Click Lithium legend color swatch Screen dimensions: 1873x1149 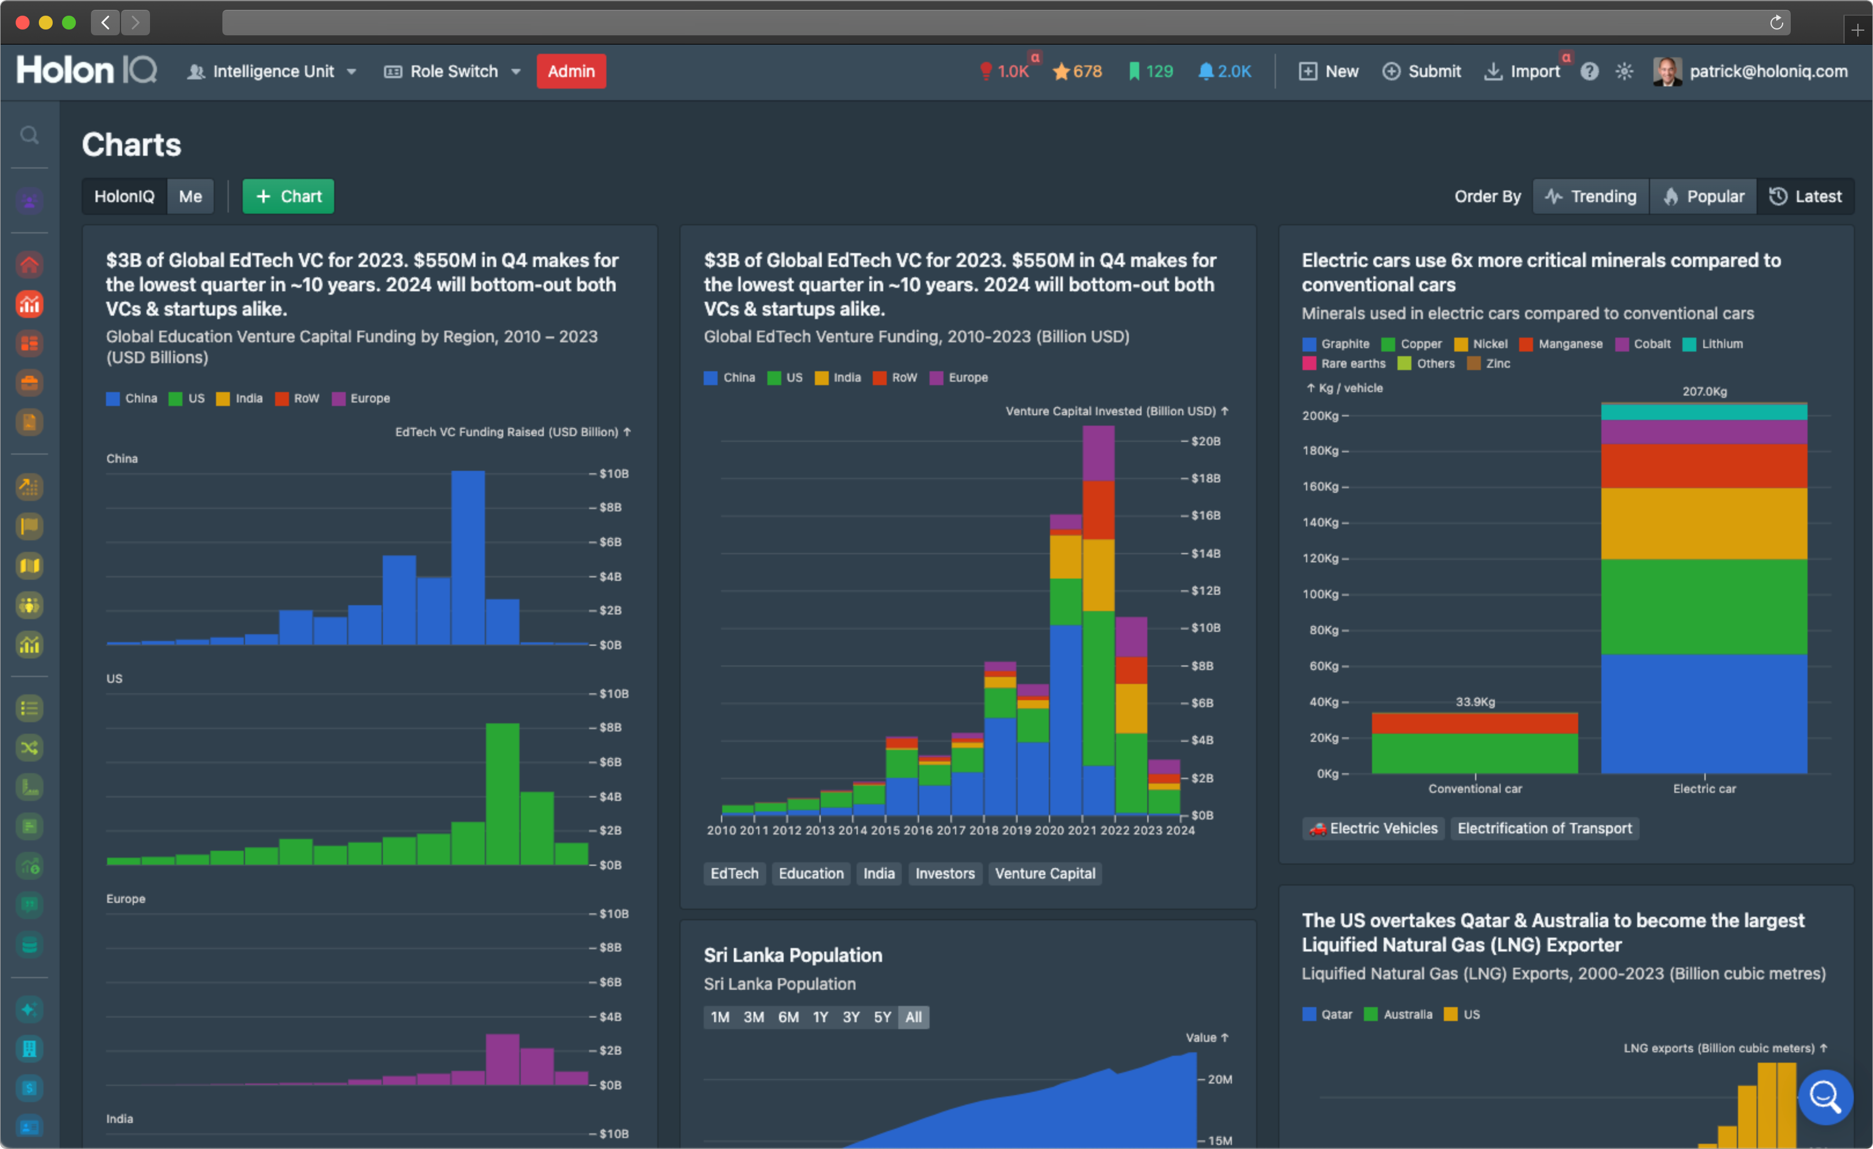click(x=1688, y=344)
